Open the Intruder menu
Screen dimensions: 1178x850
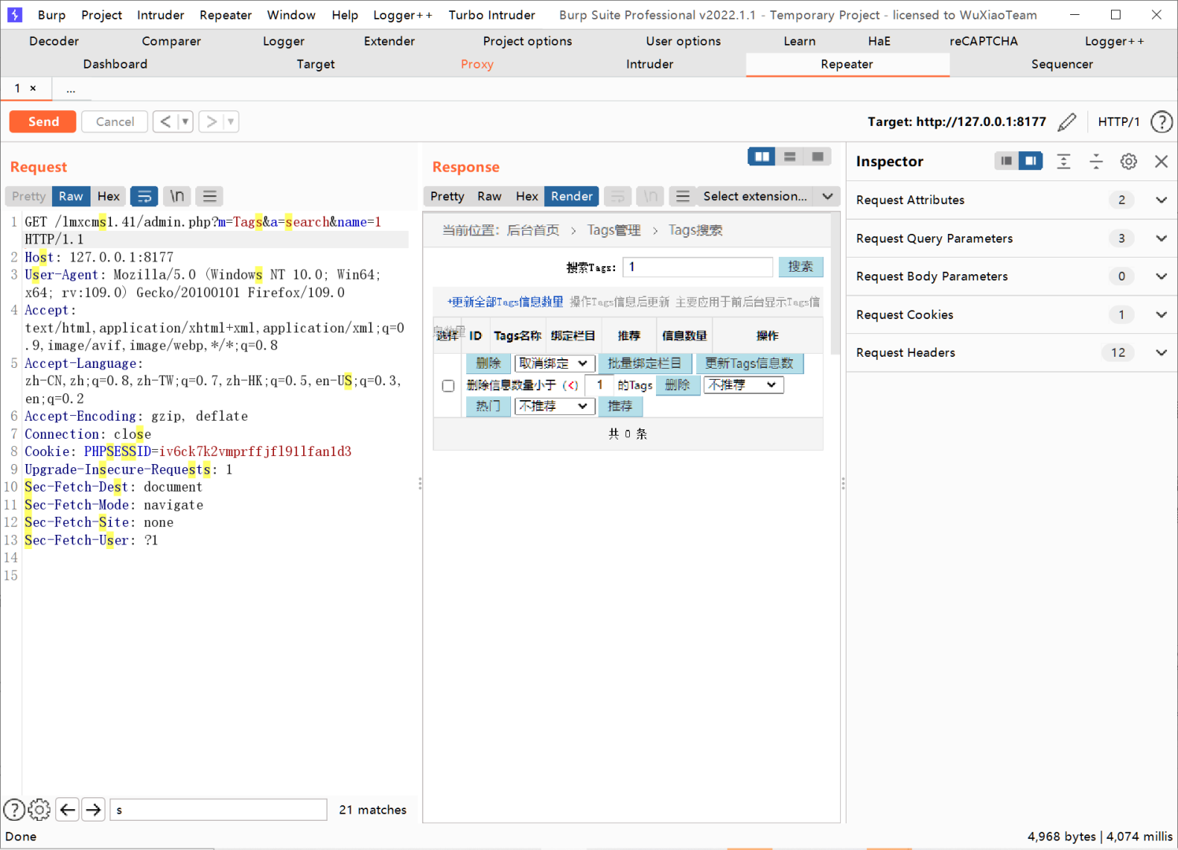160,15
